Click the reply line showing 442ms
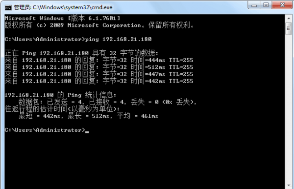 99,81
